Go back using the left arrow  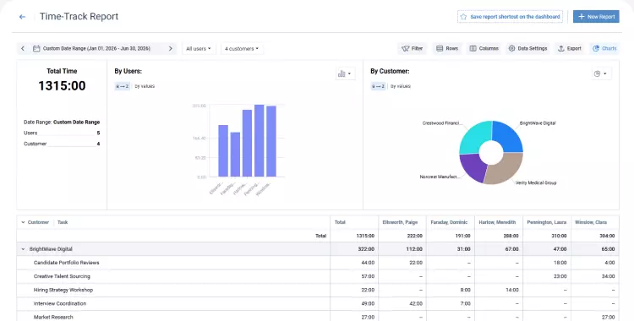pos(22,17)
